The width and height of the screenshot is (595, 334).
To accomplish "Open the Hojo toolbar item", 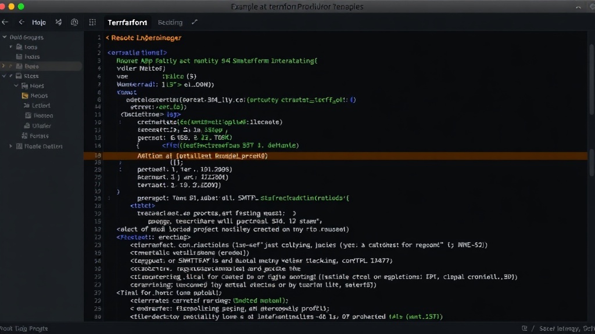I will [39, 23].
